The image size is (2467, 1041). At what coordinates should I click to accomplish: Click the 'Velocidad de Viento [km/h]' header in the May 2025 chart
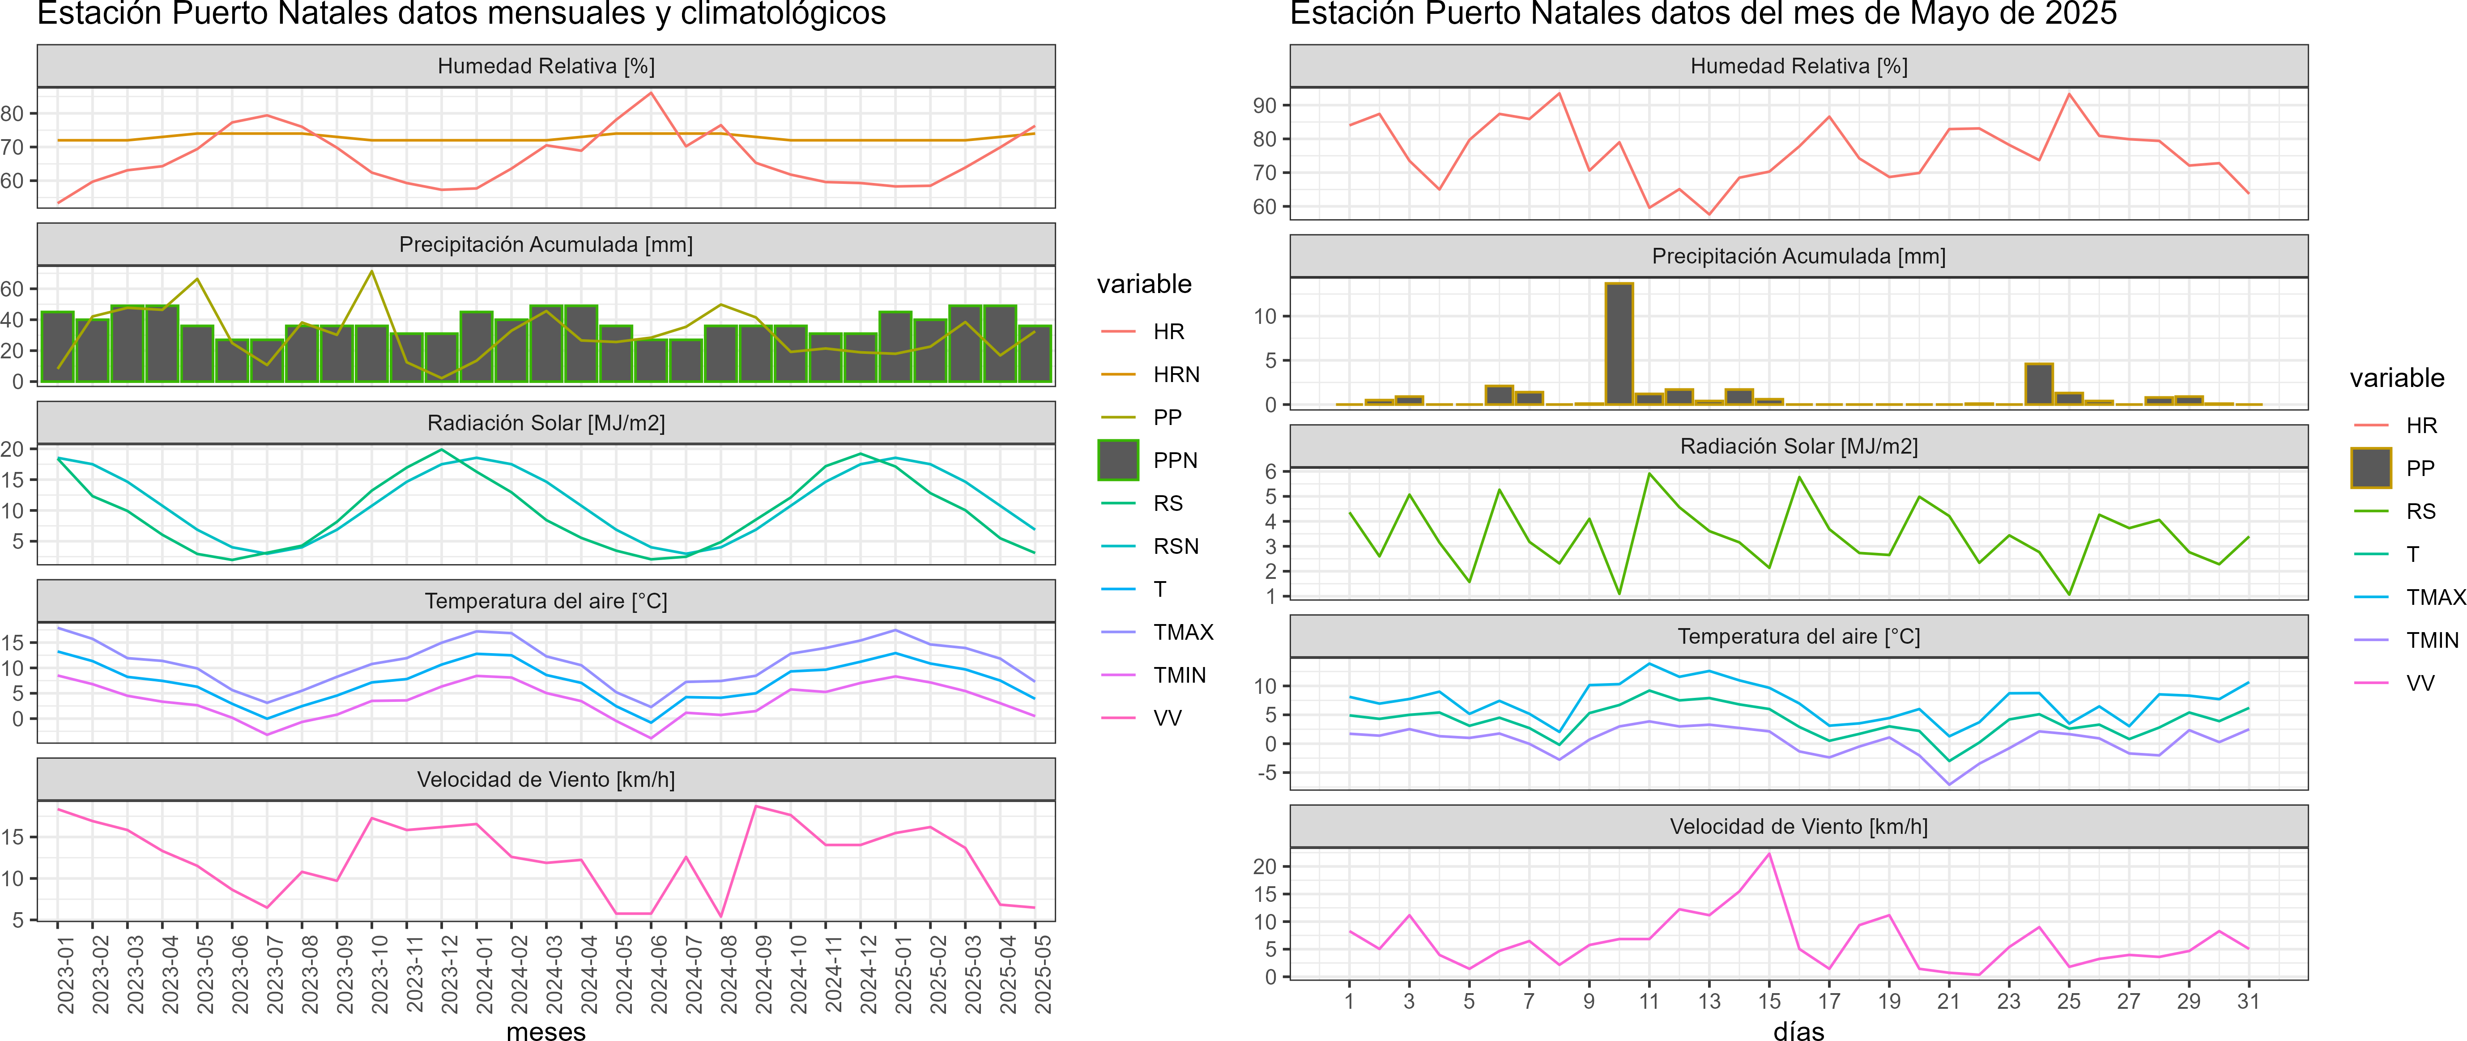(x=1798, y=826)
